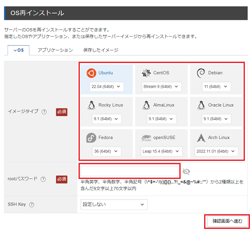This screenshot has width=252, height=231.
Task: Open CentOS Stream 9 (64bit) version dropdown
Action: 162,87
